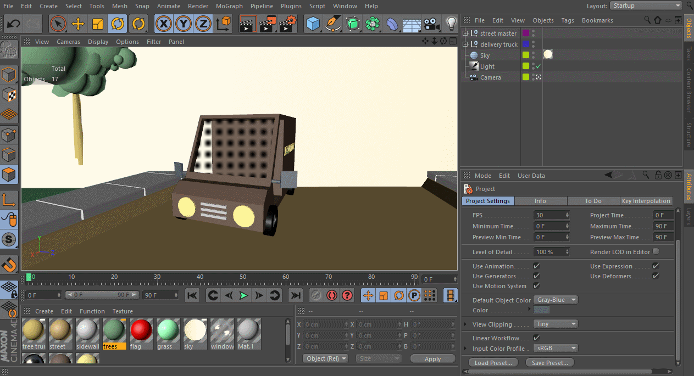
Task: Render to Picture Viewer
Action: coord(268,24)
